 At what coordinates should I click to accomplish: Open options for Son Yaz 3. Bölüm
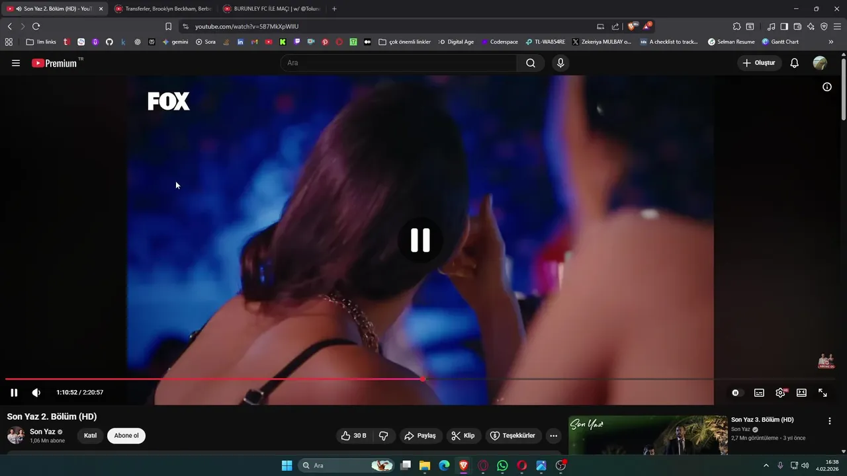[830, 421]
